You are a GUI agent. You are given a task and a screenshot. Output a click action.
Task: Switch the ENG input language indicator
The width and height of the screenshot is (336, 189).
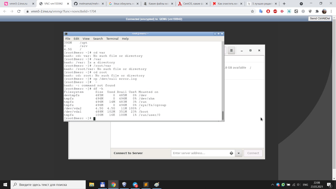click(305, 185)
